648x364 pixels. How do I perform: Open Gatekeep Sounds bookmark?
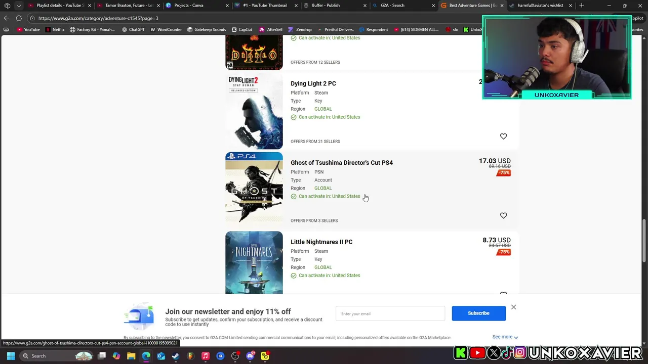coord(207,30)
